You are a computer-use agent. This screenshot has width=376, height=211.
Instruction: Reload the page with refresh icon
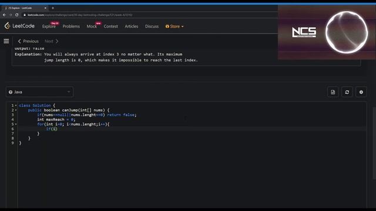pos(17,15)
